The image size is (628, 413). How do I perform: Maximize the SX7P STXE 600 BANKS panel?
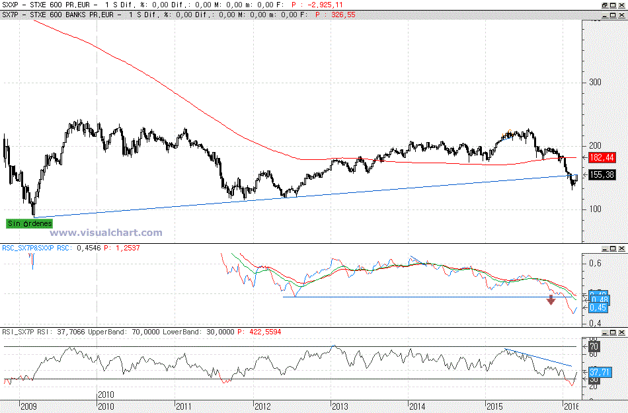(613, 15)
